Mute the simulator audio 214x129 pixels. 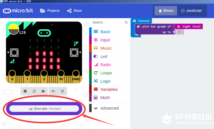click(53, 91)
